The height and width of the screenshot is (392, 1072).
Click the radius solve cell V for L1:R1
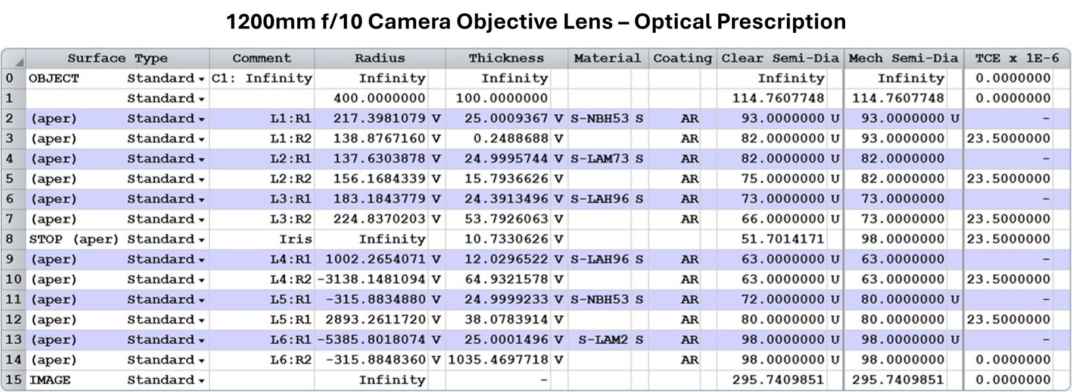436,119
